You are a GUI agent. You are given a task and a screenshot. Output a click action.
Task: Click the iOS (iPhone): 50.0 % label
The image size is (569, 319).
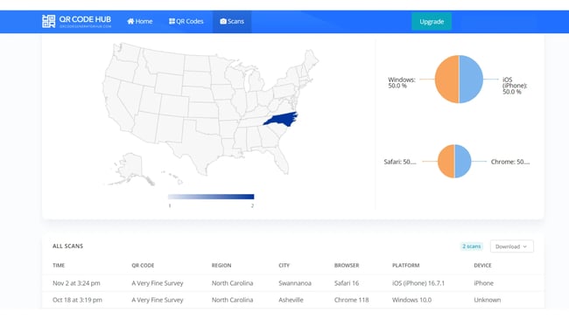515,86
